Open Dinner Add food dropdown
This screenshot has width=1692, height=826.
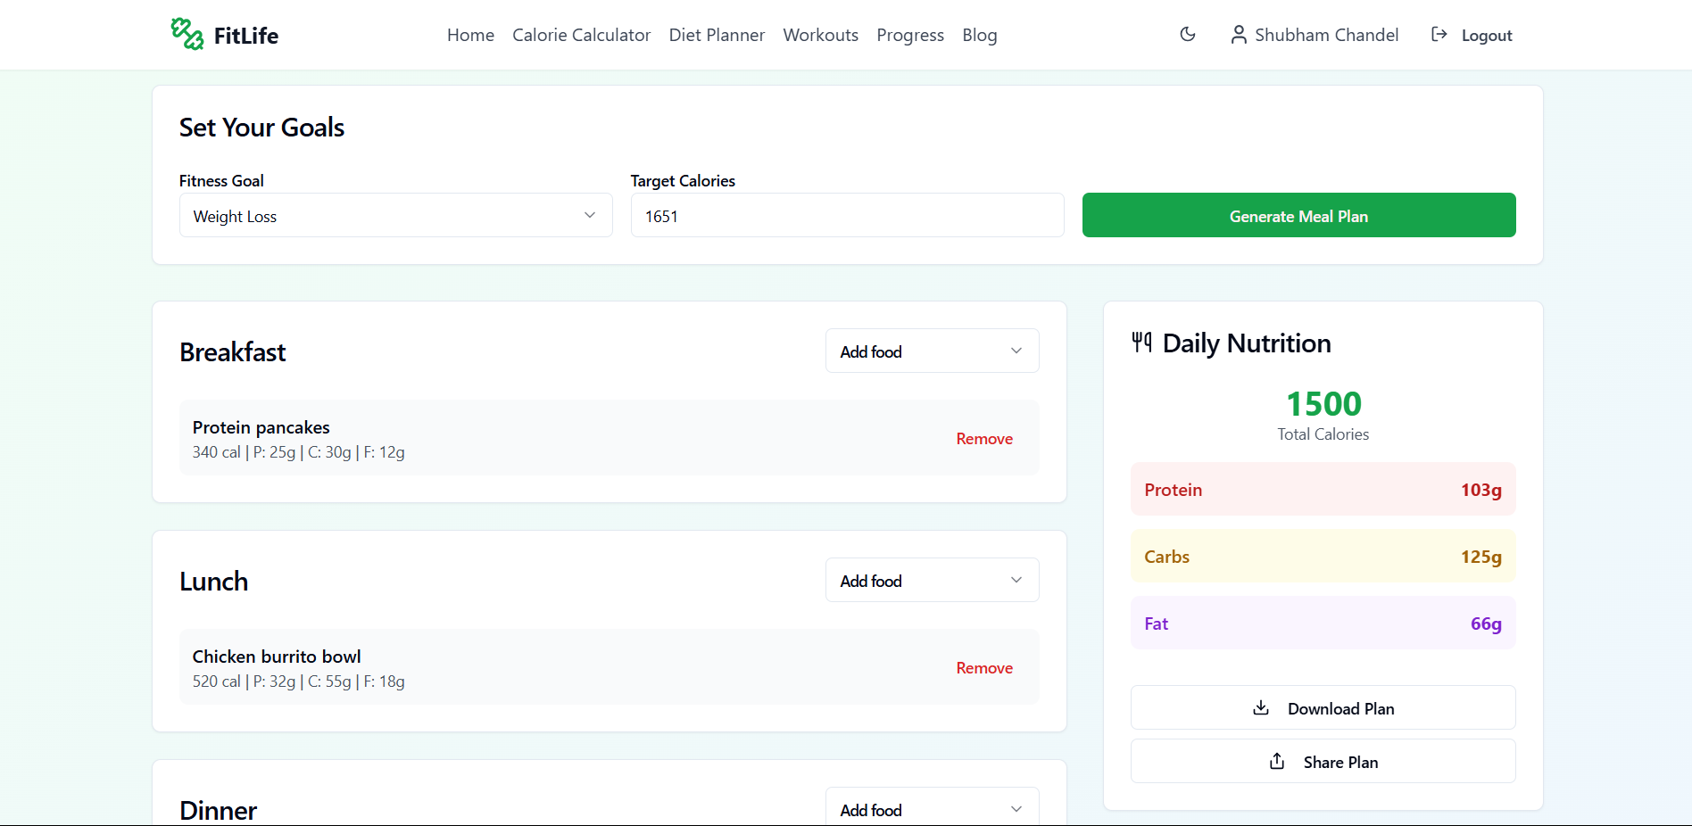pos(932,808)
